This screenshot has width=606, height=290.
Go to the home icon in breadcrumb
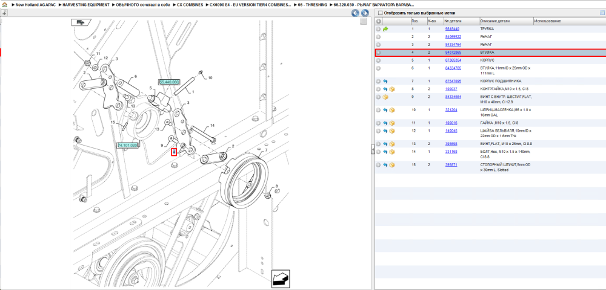(x=4, y=5)
